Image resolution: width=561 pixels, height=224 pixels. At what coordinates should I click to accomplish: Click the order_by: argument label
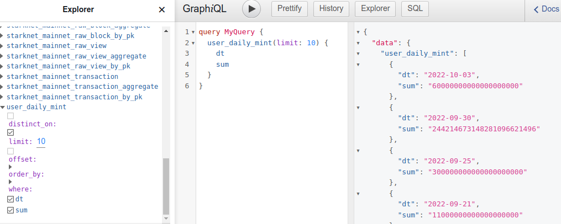pos(27,174)
